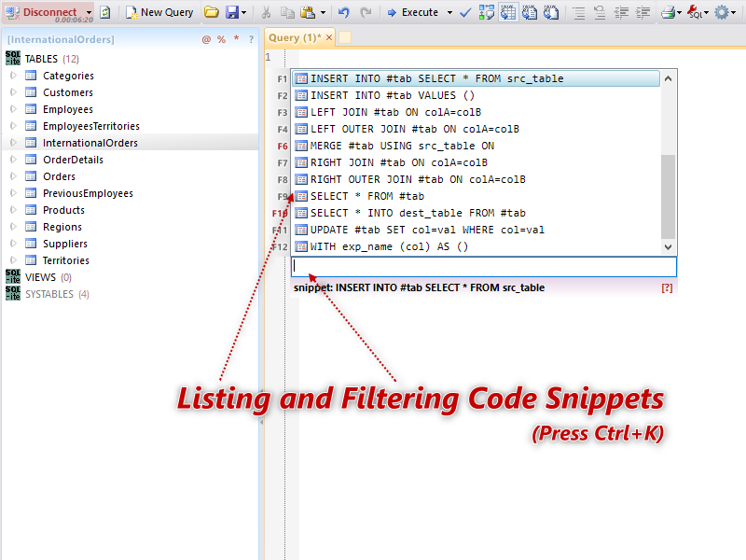Open the Save options dropdown arrow
The height and width of the screenshot is (560, 746).
[x=244, y=13]
